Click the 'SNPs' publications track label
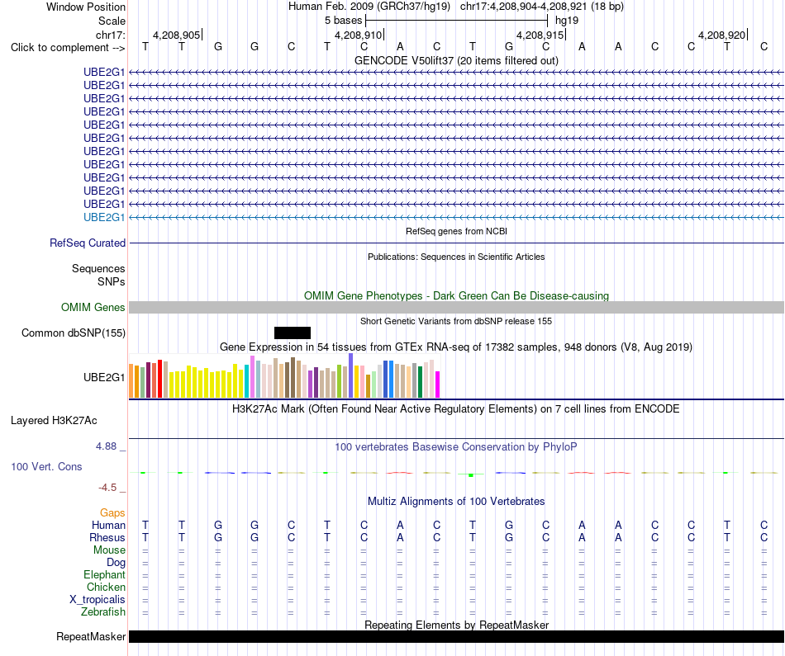785x656 pixels. click(x=112, y=281)
